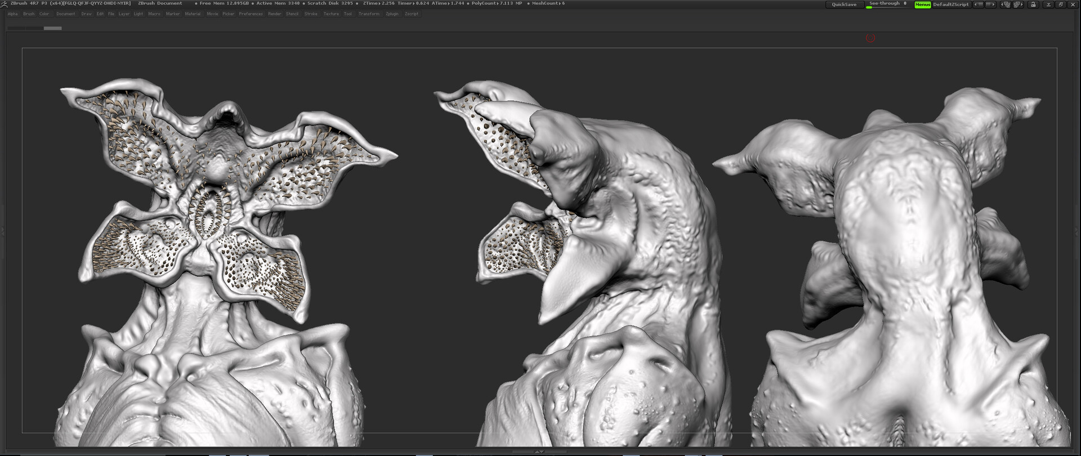The height and width of the screenshot is (456, 1081).
Task: Click the ZBrush logo icon in title bar
Action: tap(5, 3)
